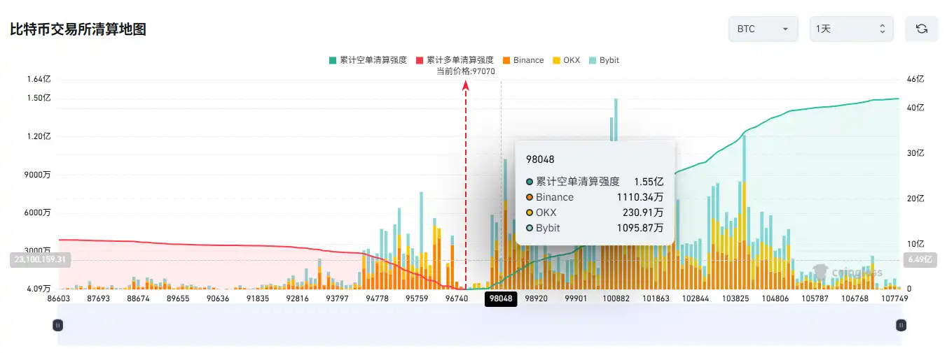
Task: Click the zoom range slider track
Action: 480,325
